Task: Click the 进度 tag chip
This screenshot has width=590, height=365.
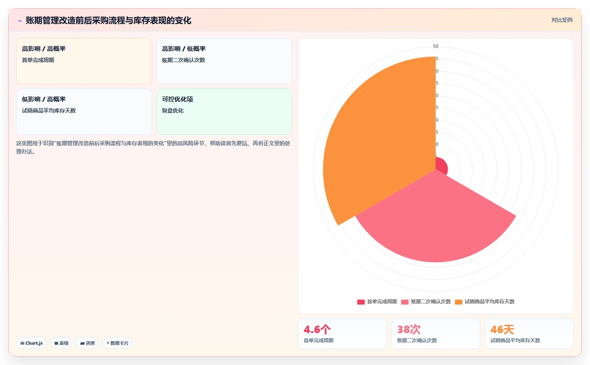Action: (87, 343)
